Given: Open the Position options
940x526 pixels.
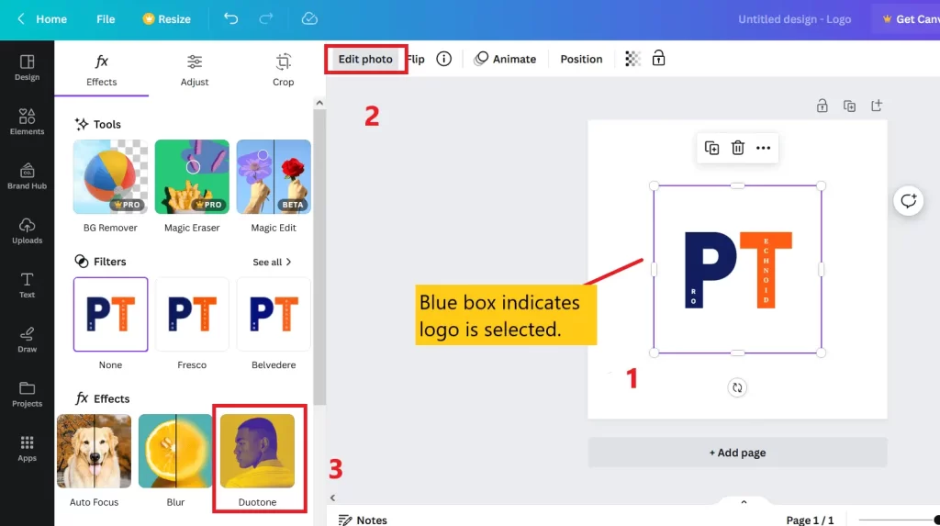Looking at the screenshot, I should click(581, 59).
